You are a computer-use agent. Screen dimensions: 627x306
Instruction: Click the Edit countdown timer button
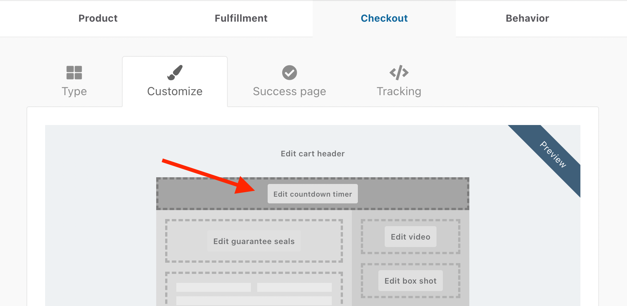click(312, 194)
